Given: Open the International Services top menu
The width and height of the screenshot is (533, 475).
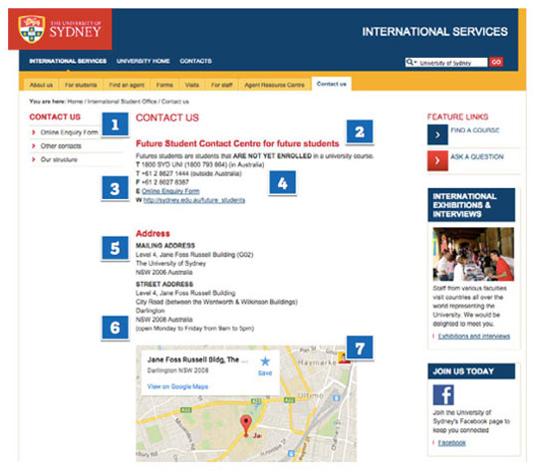Looking at the screenshot, I should [x=68, y=61].
